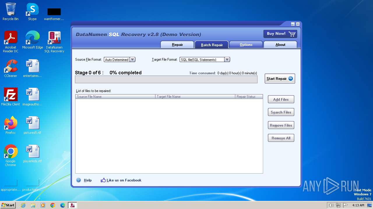
Task: Open Acrobat Reader DC shortcut
Action: coord(10,42)
